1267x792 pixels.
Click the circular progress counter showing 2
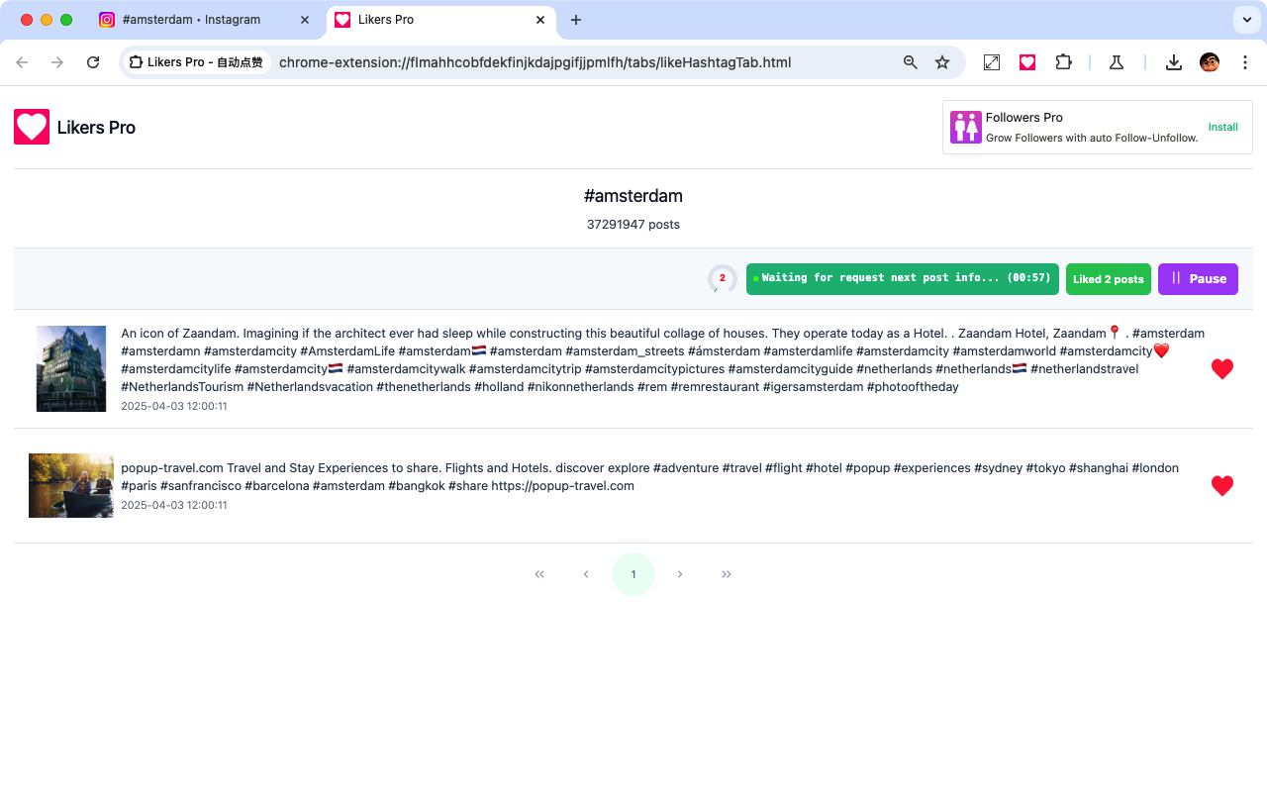tap(723, 278)
